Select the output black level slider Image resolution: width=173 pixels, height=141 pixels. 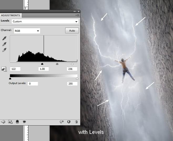(x=10, y=79)
